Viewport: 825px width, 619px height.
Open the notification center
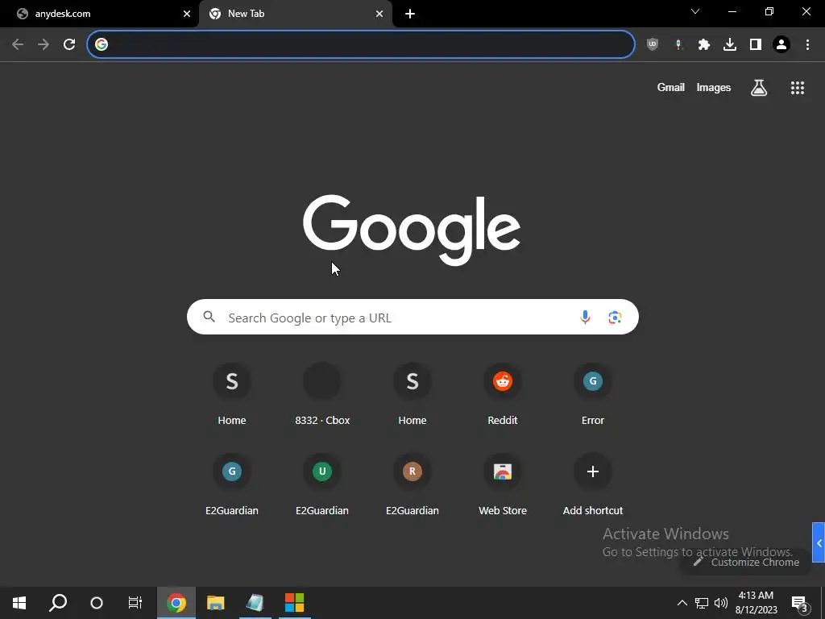click(800, 603)
